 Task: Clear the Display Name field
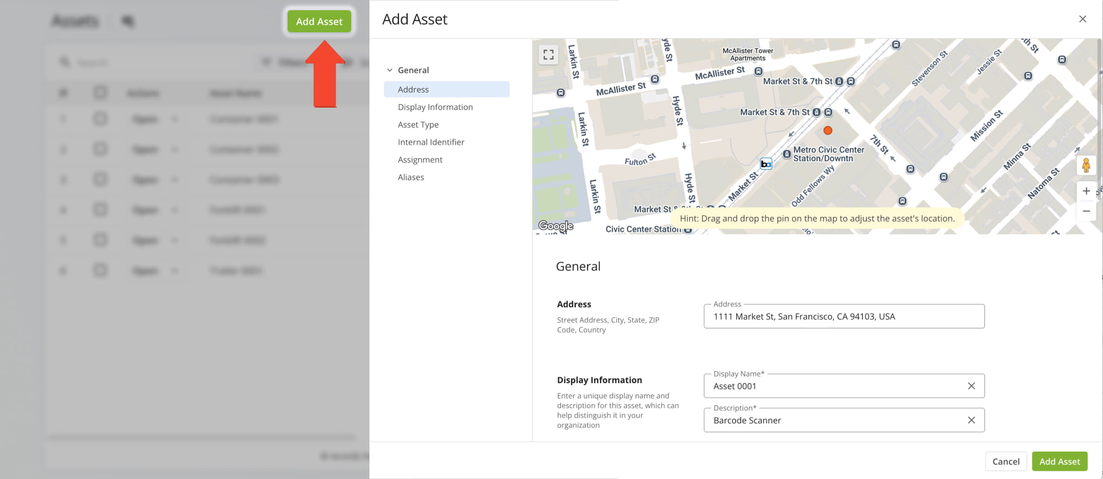pyautogui.click(x=971, y=386)
